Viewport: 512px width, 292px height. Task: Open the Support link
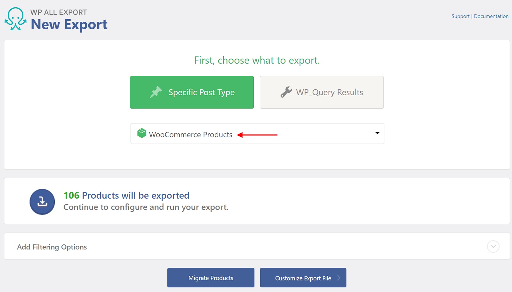[x=460, y=16]
